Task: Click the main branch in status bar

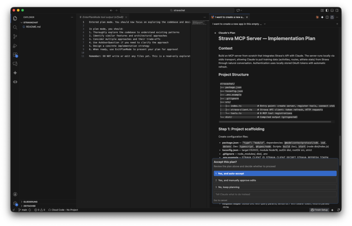Action: coord(23,210)
